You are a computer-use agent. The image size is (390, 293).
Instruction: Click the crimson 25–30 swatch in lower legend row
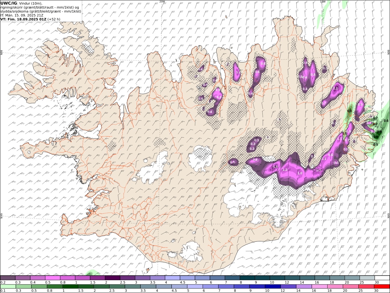366,286
